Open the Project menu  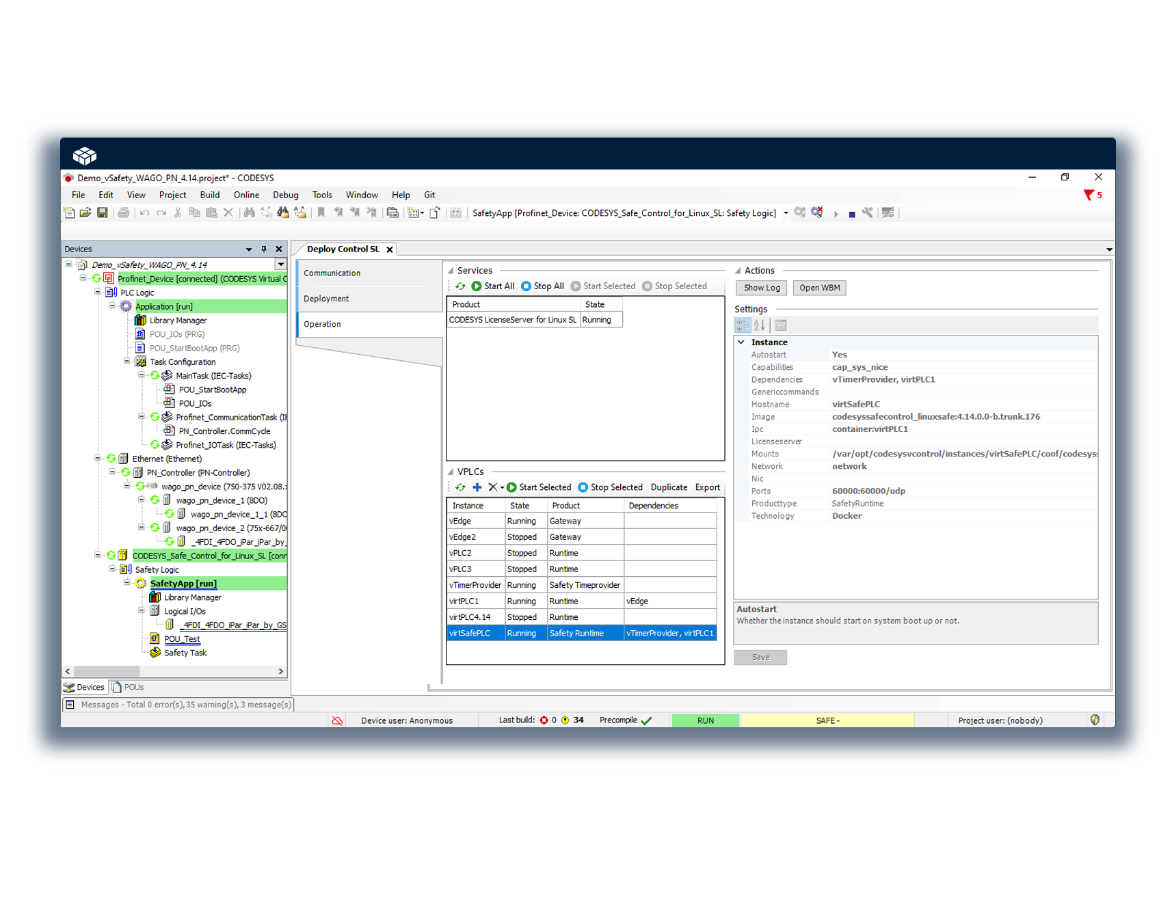(173, 195)
